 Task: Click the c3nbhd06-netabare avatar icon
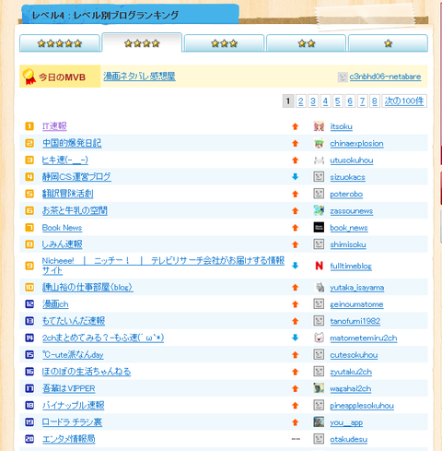click(343, 77)
